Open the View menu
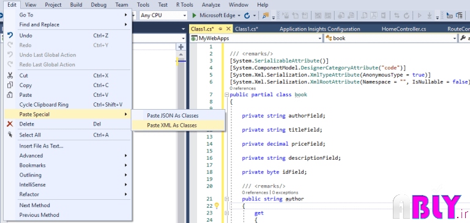This screenshot has width=470, height=223. (31, 5)
